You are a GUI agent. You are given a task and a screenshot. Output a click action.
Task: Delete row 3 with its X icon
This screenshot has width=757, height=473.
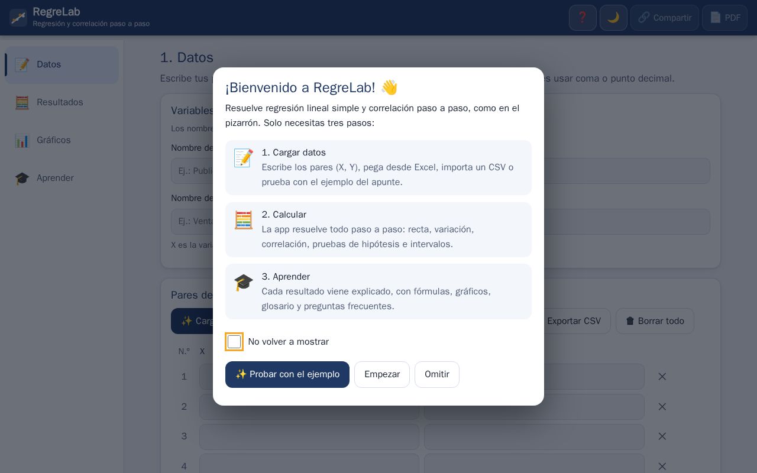[662, 436]
